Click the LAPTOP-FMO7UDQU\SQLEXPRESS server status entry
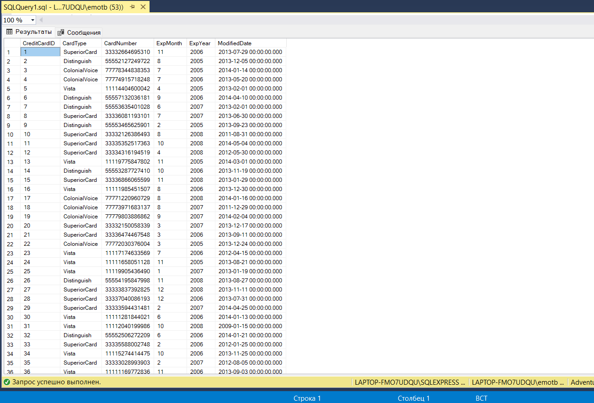 (x=410, y=382)
